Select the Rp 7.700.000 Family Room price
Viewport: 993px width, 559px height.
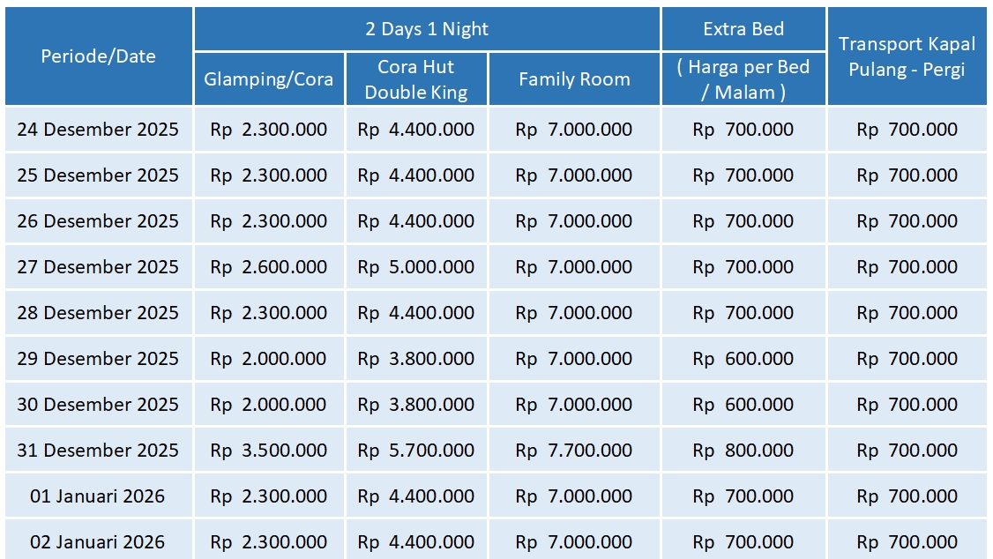point(574,451)
